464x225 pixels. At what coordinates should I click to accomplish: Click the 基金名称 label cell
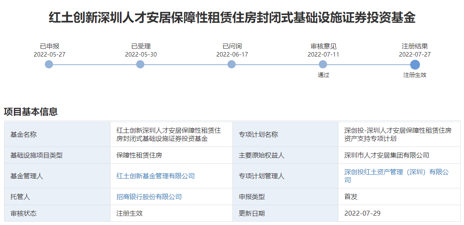pyautogui.click(x=24, y=134)
